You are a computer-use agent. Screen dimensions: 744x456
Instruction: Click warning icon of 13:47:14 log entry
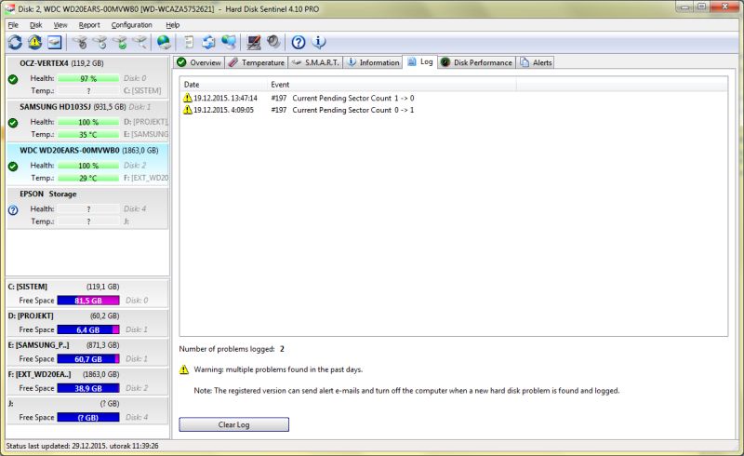coord(188,98)
